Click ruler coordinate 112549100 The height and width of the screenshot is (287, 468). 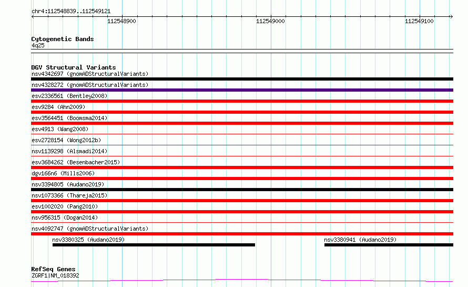[419, 21]
